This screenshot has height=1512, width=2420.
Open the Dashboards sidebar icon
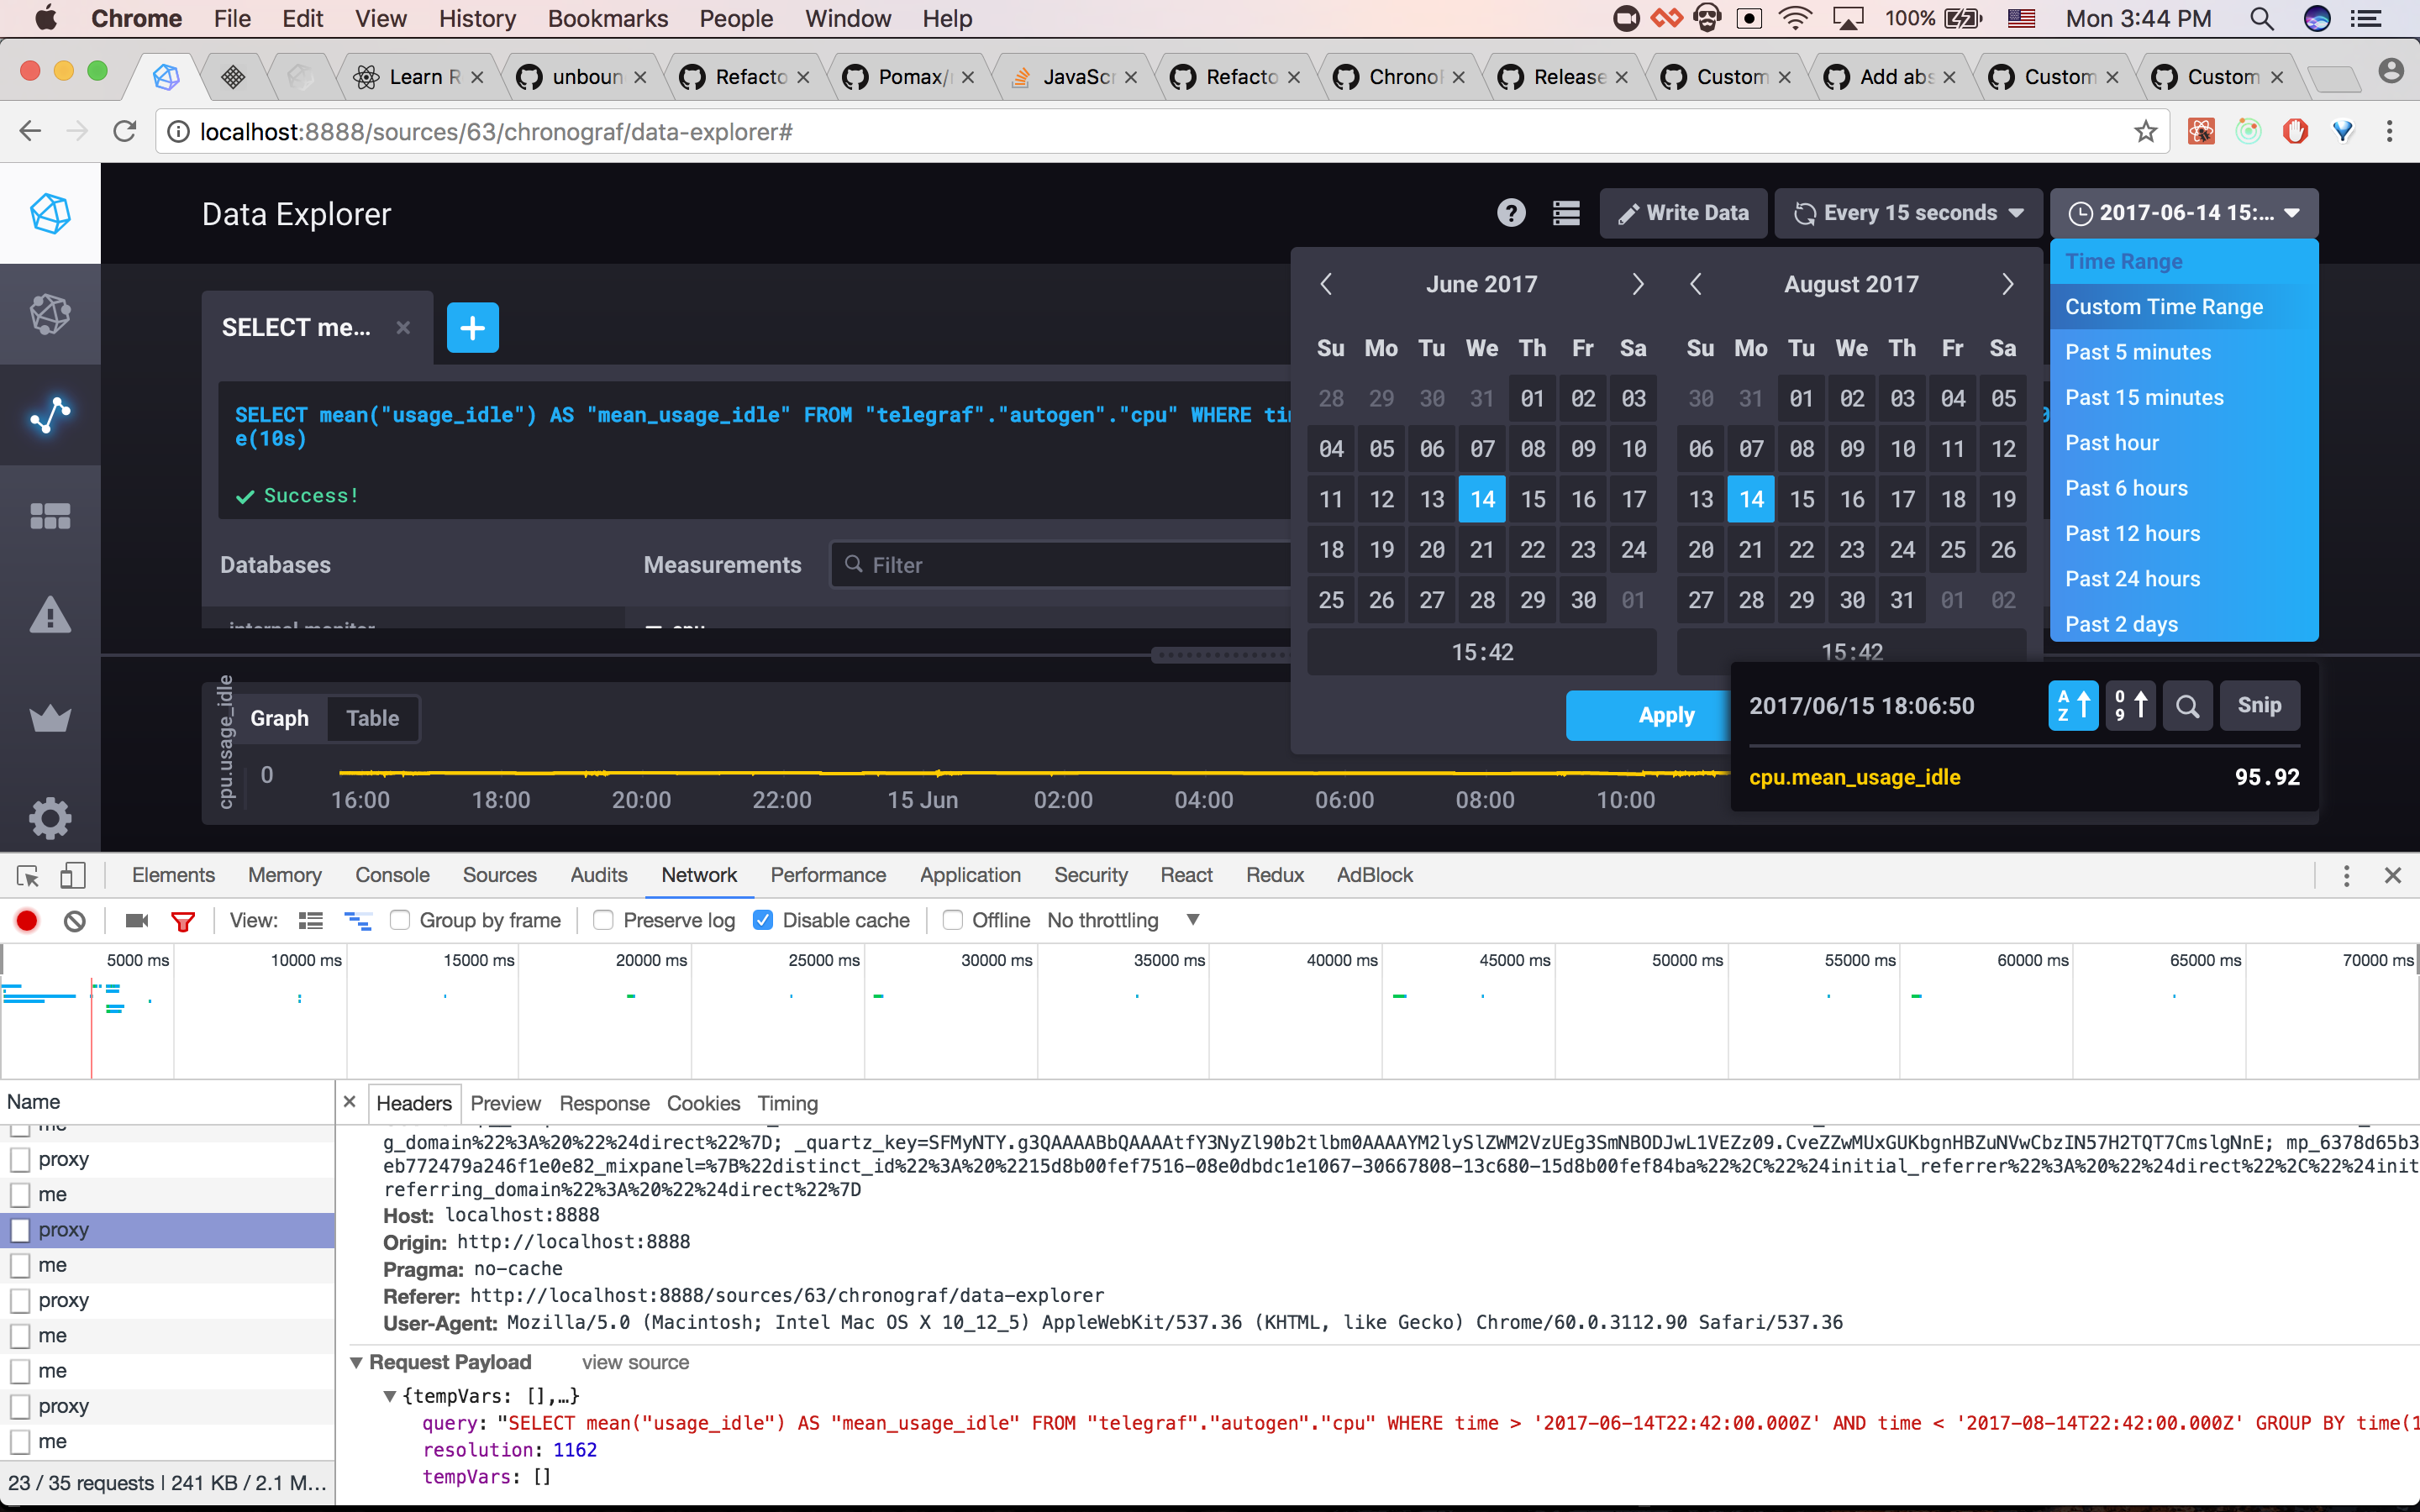(50, 516)
